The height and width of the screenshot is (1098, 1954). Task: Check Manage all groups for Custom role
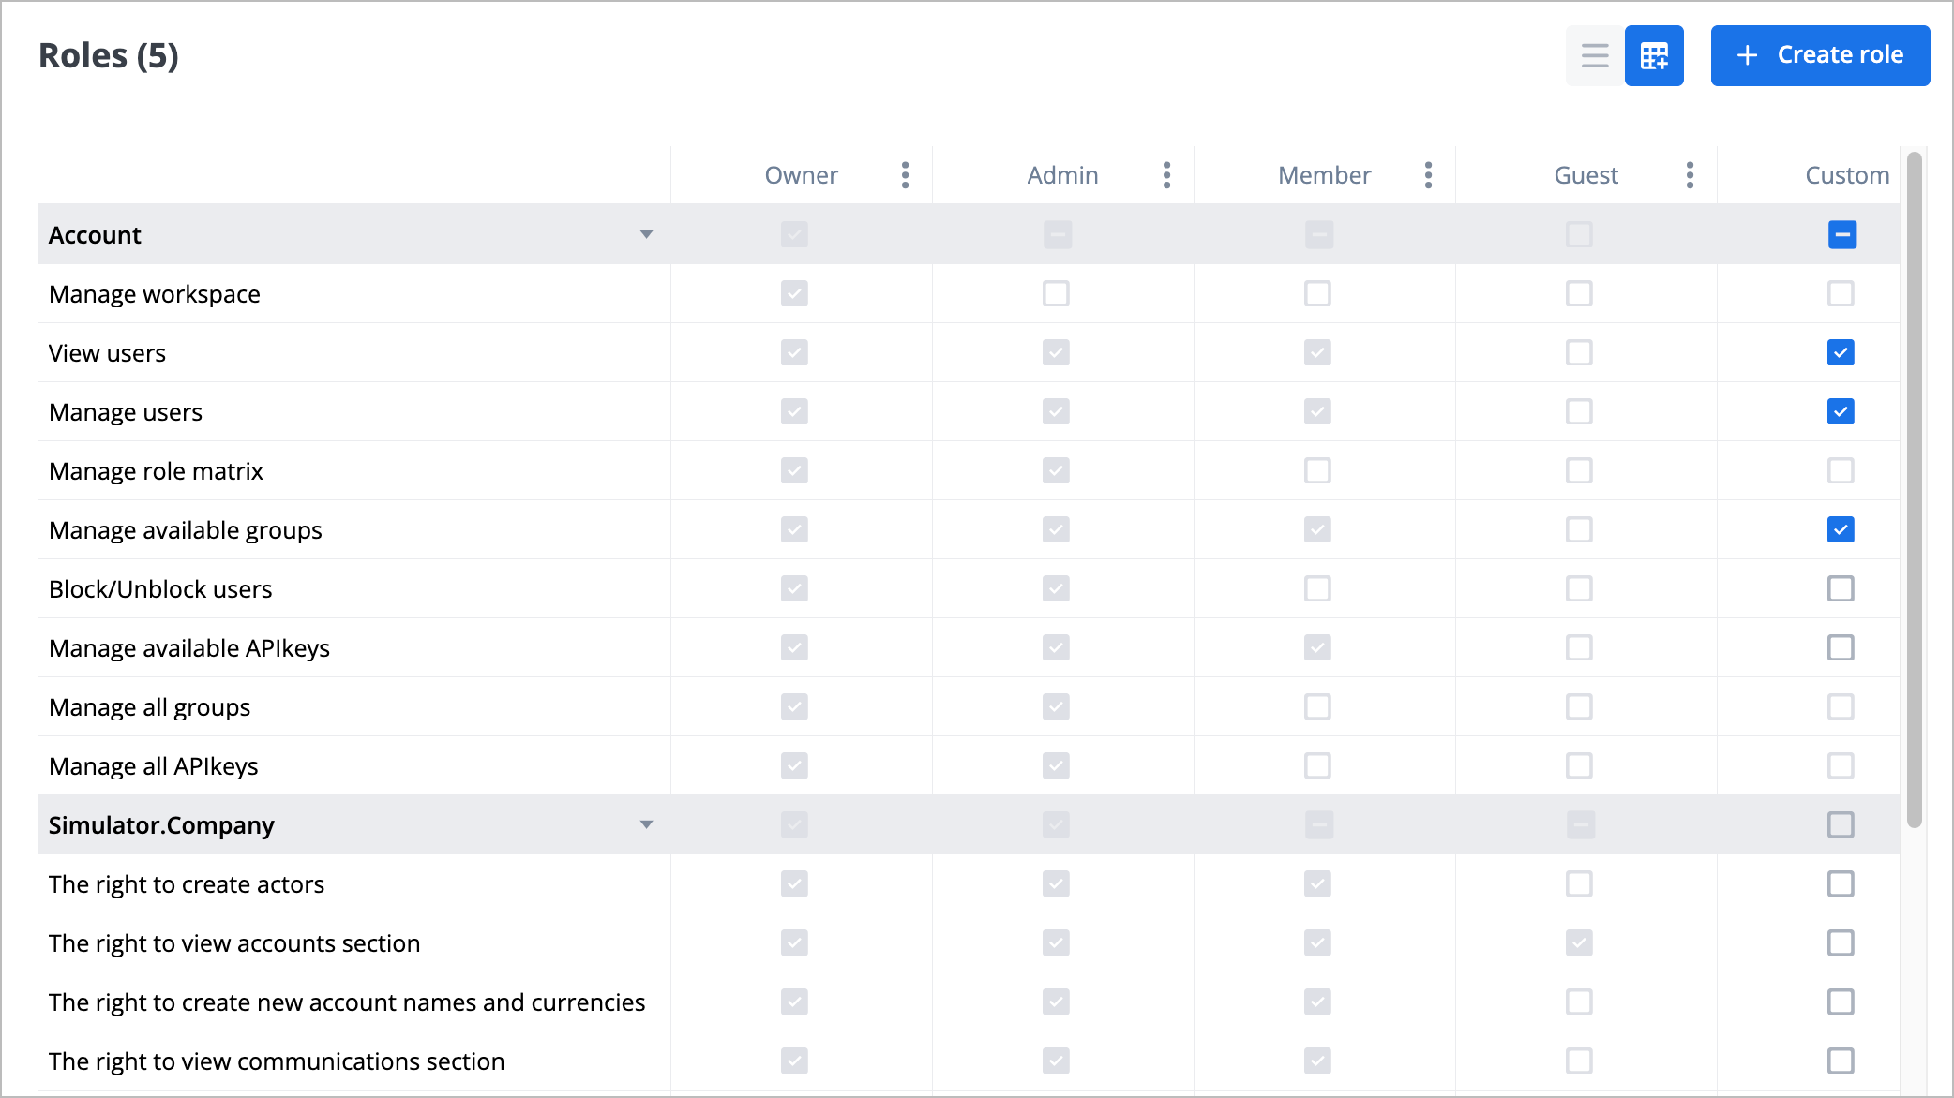pyautogui.click(x=1841, y=706)
